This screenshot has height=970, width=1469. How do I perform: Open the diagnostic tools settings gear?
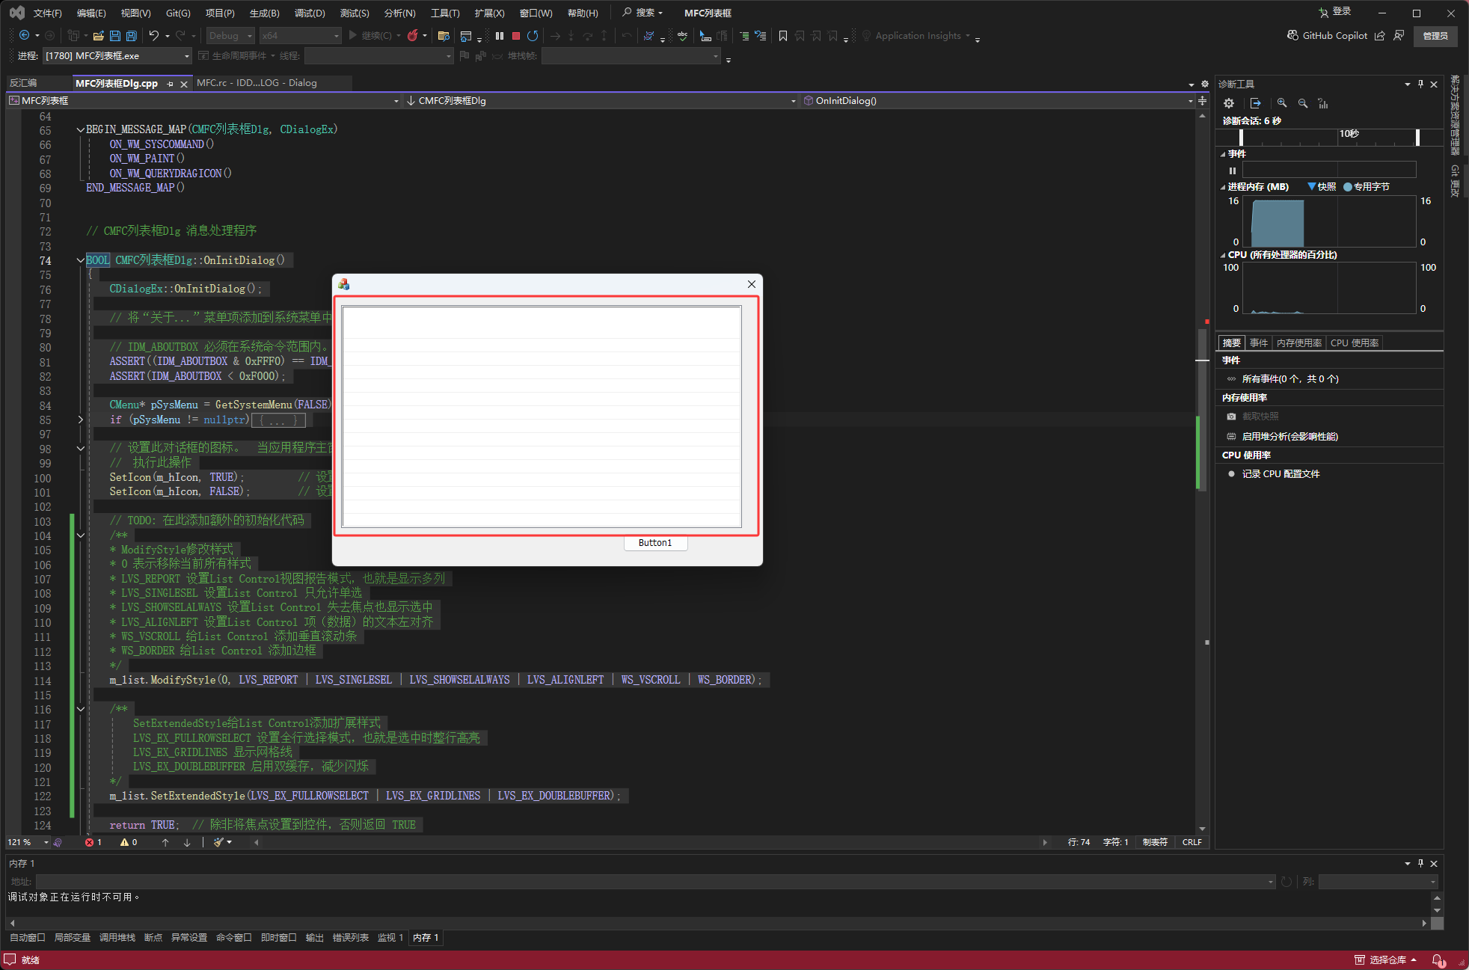(1229, 103)
